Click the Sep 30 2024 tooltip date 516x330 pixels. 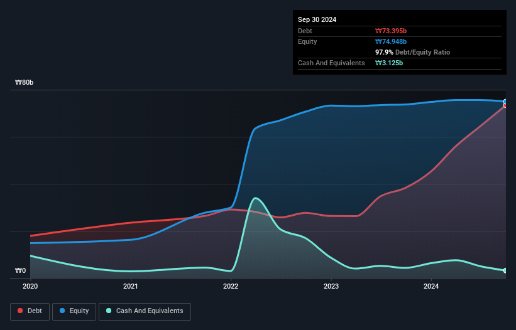click(x=317, y=19)
